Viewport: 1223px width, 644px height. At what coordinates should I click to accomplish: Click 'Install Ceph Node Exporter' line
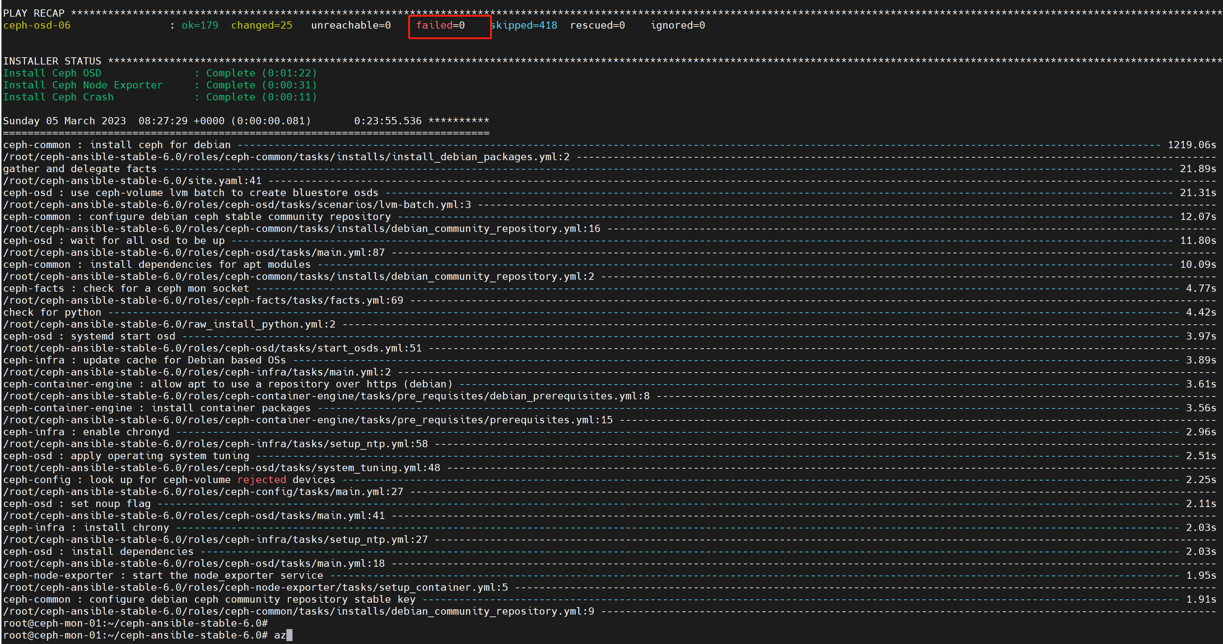[83, 85]
